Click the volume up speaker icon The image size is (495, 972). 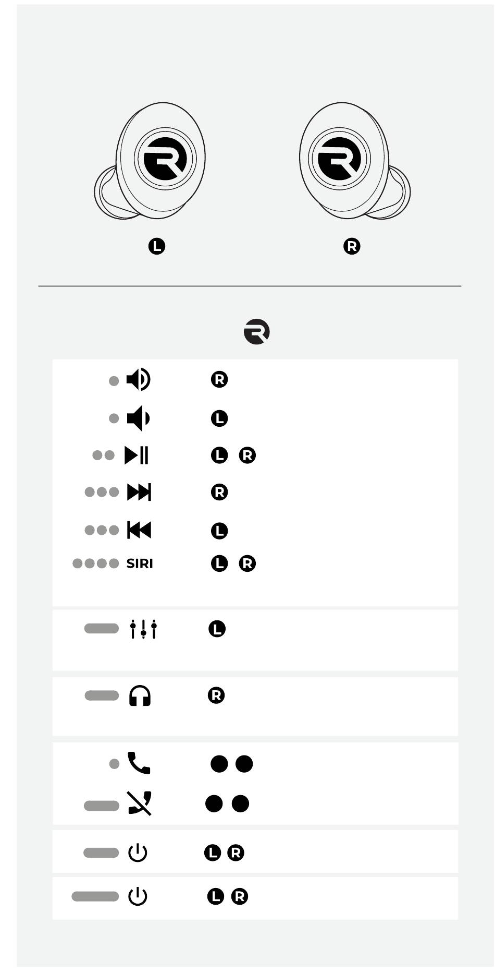138,379
